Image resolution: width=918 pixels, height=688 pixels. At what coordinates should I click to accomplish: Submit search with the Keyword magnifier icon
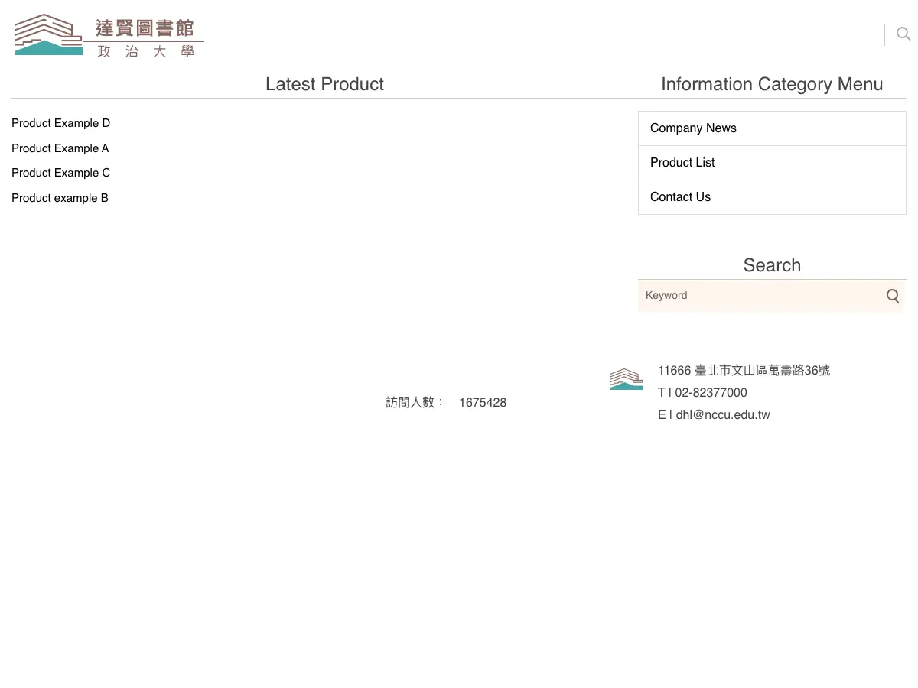click(893, 296)
